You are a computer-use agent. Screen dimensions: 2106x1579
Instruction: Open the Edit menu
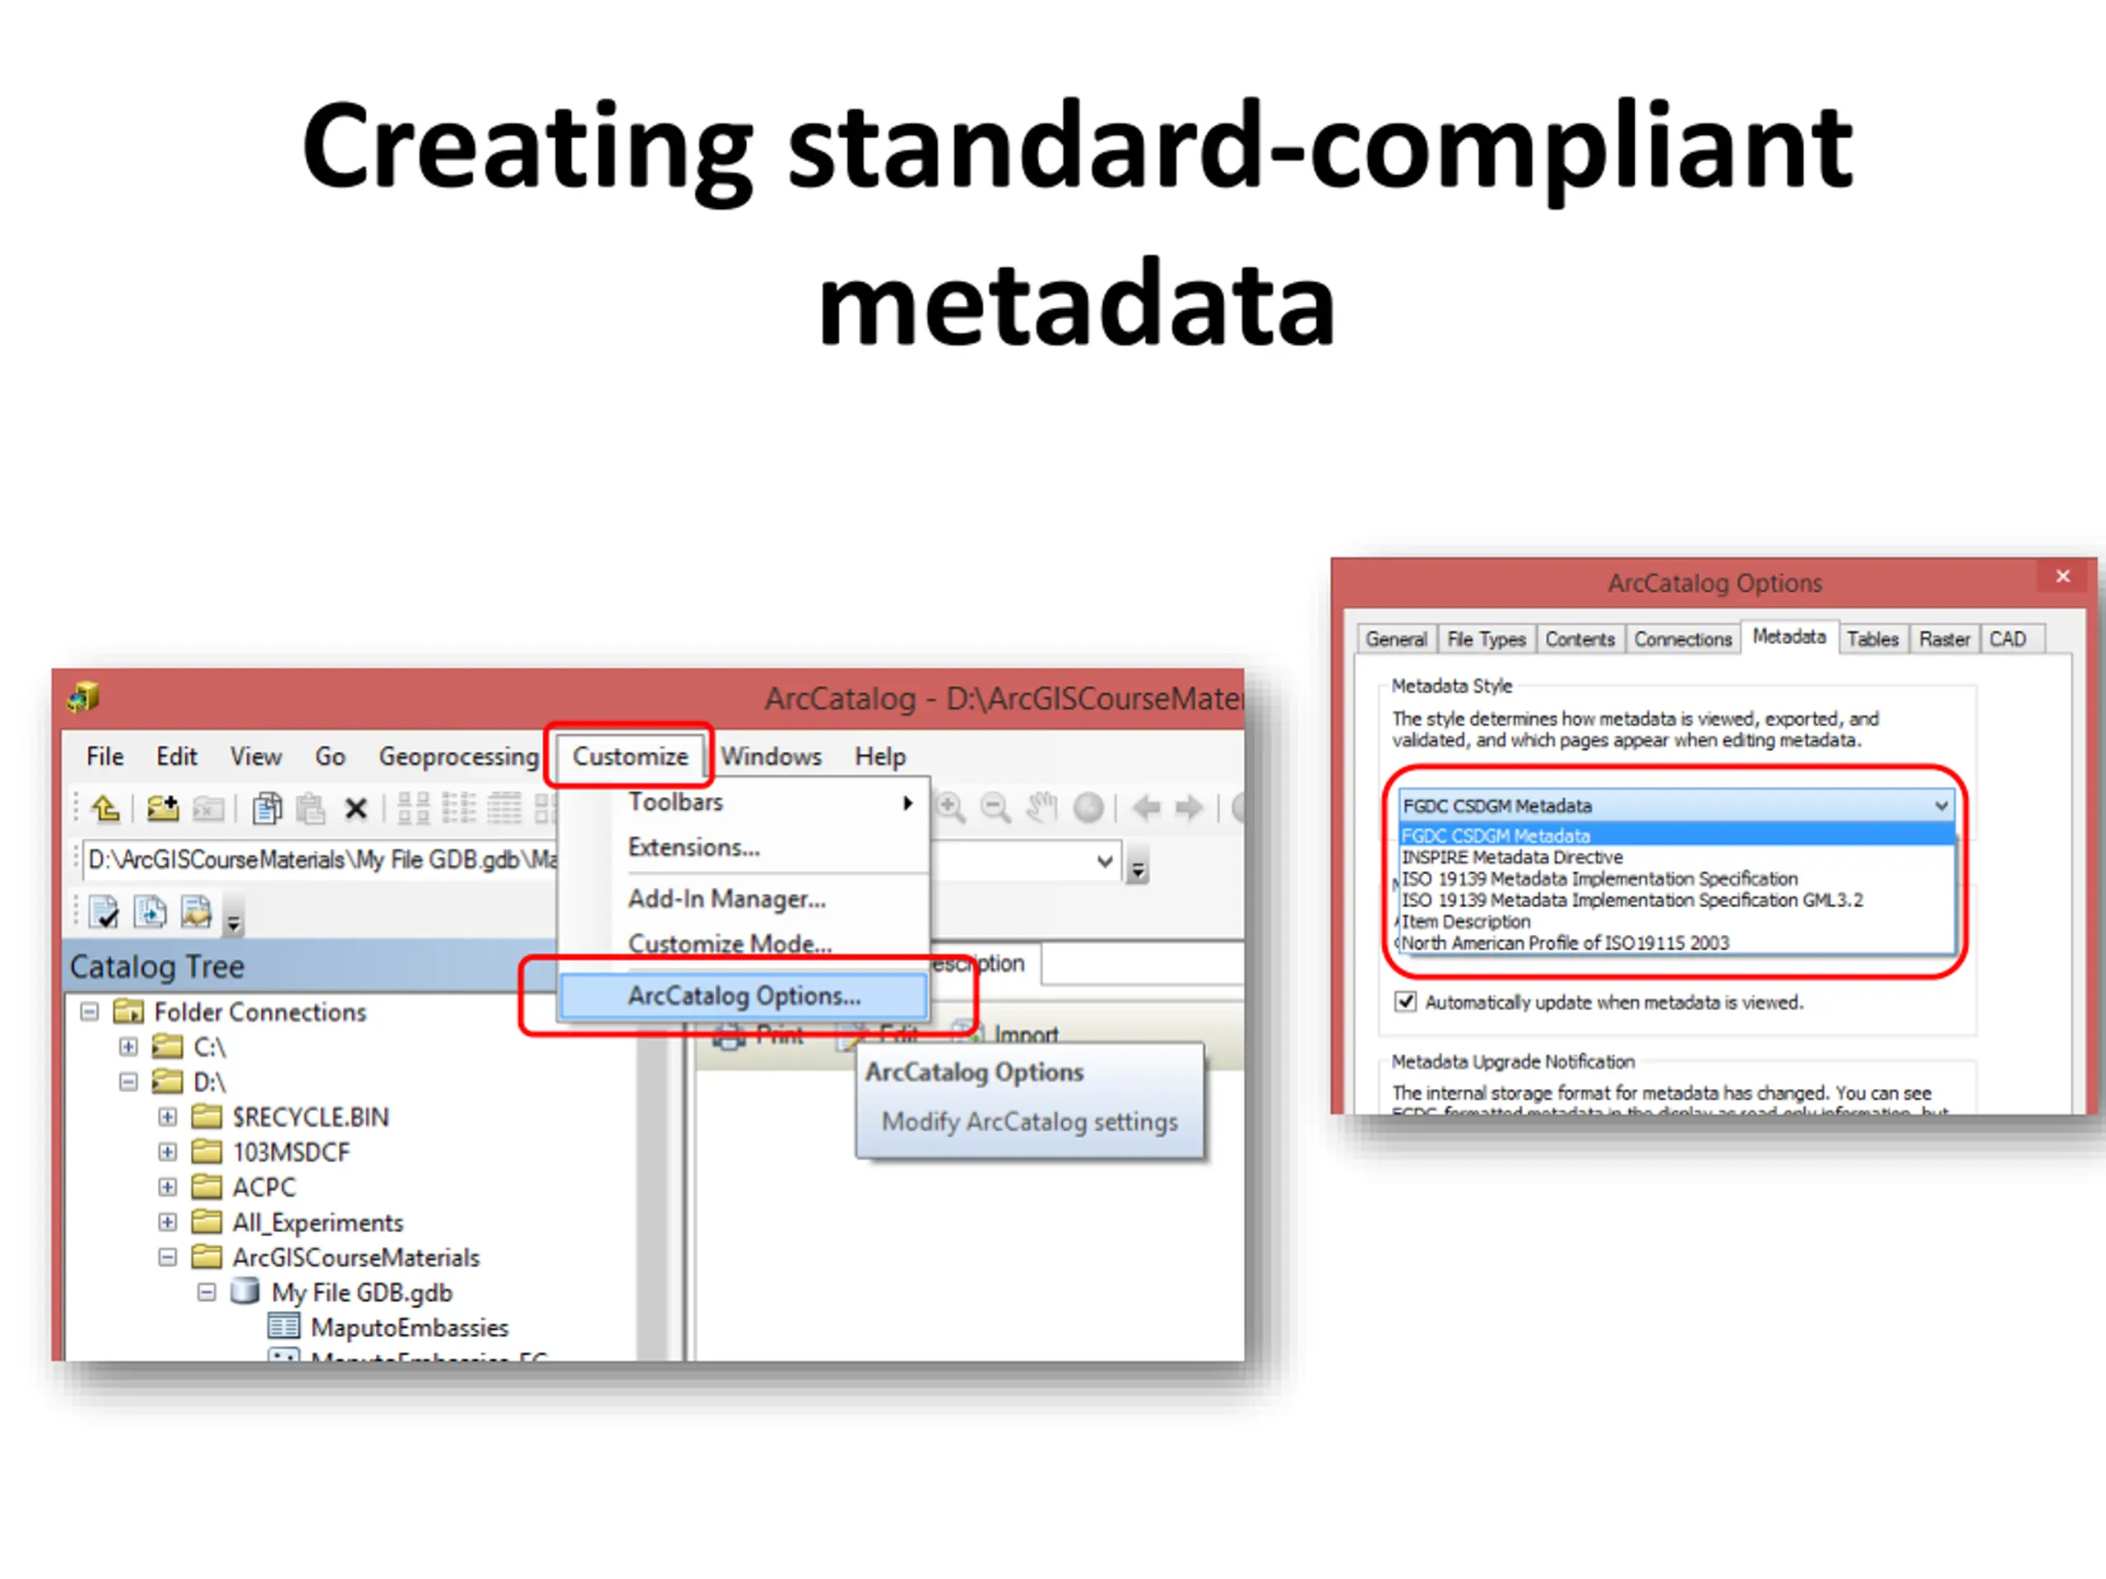pyautogui.click(x=176, y=756)
